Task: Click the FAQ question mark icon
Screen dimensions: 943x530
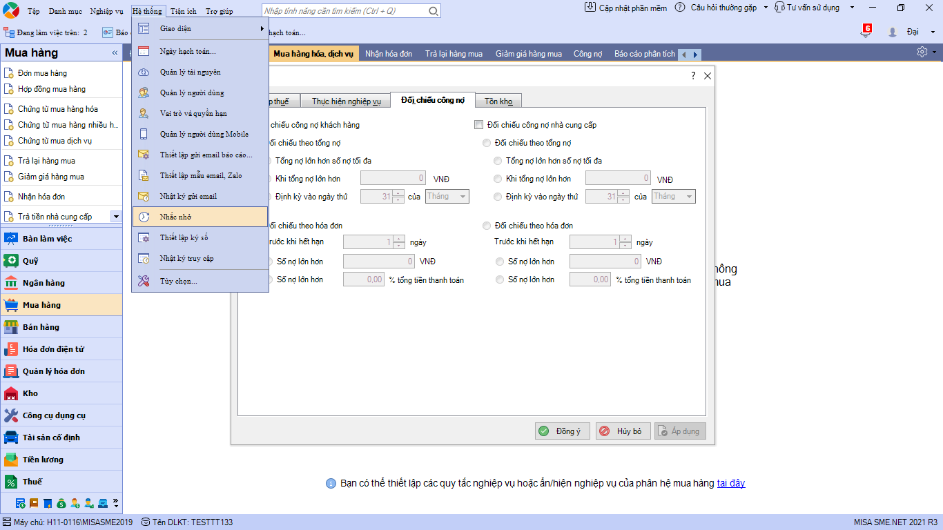Action: [680, 8]
